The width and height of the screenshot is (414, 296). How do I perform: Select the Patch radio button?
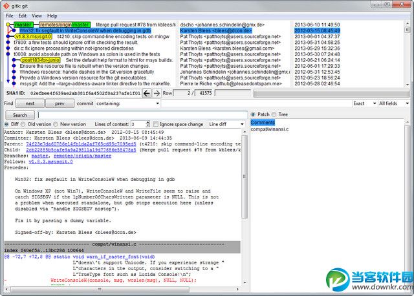pyautogui.click(x=253, y=114)
